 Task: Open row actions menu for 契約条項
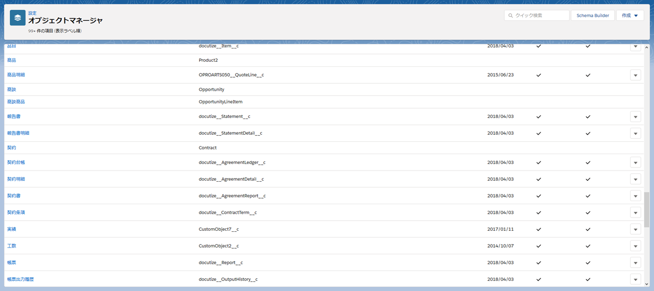(635, 212)
